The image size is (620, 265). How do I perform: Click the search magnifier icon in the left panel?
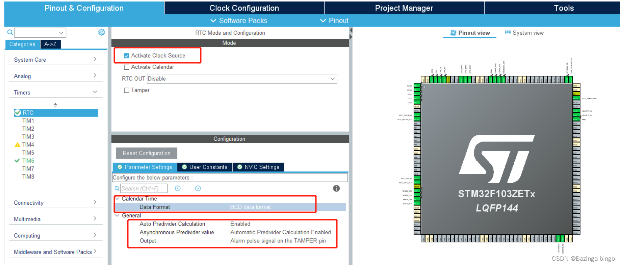[10, 32]
